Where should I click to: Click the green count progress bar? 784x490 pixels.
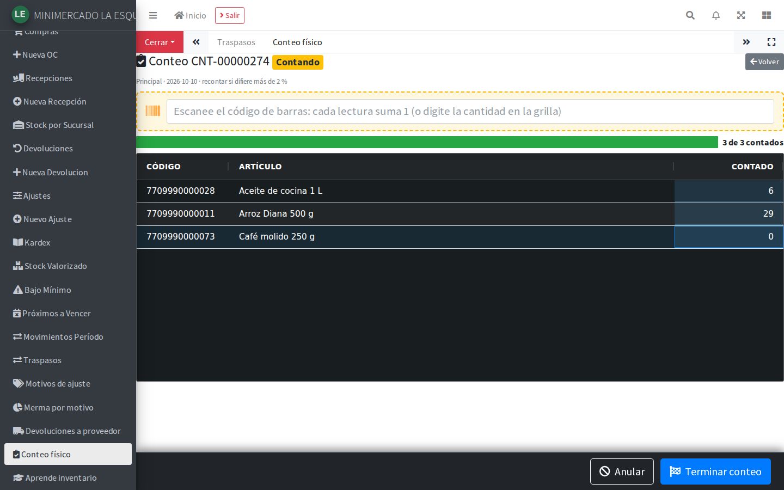427,142
